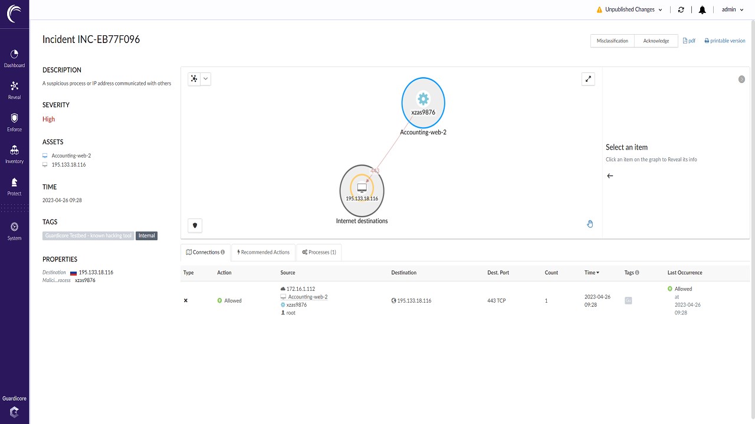
Task: Open the Enforce shield section
Action: [x=14, y=122]
